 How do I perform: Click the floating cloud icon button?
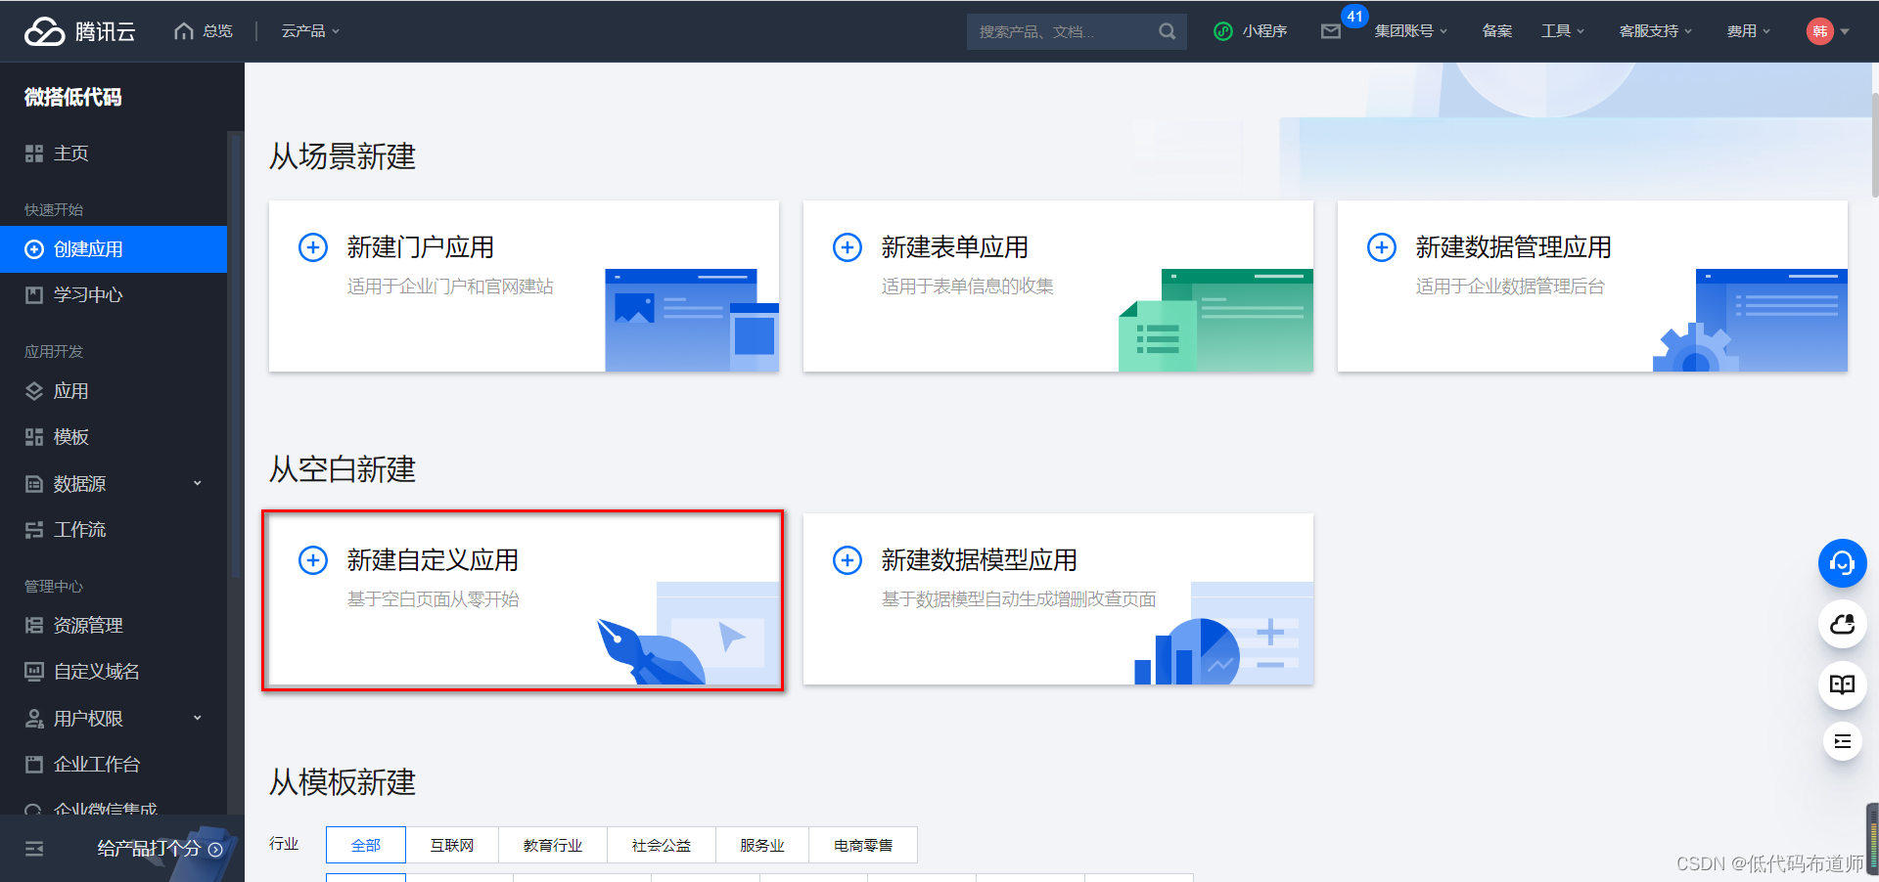[1843, 624]
